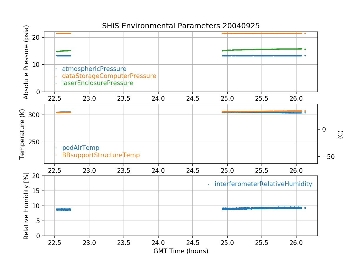Pick the laserEnclosurePressure legend text
The width and height of the screenshot is (353, 265).
click(98, 83)
